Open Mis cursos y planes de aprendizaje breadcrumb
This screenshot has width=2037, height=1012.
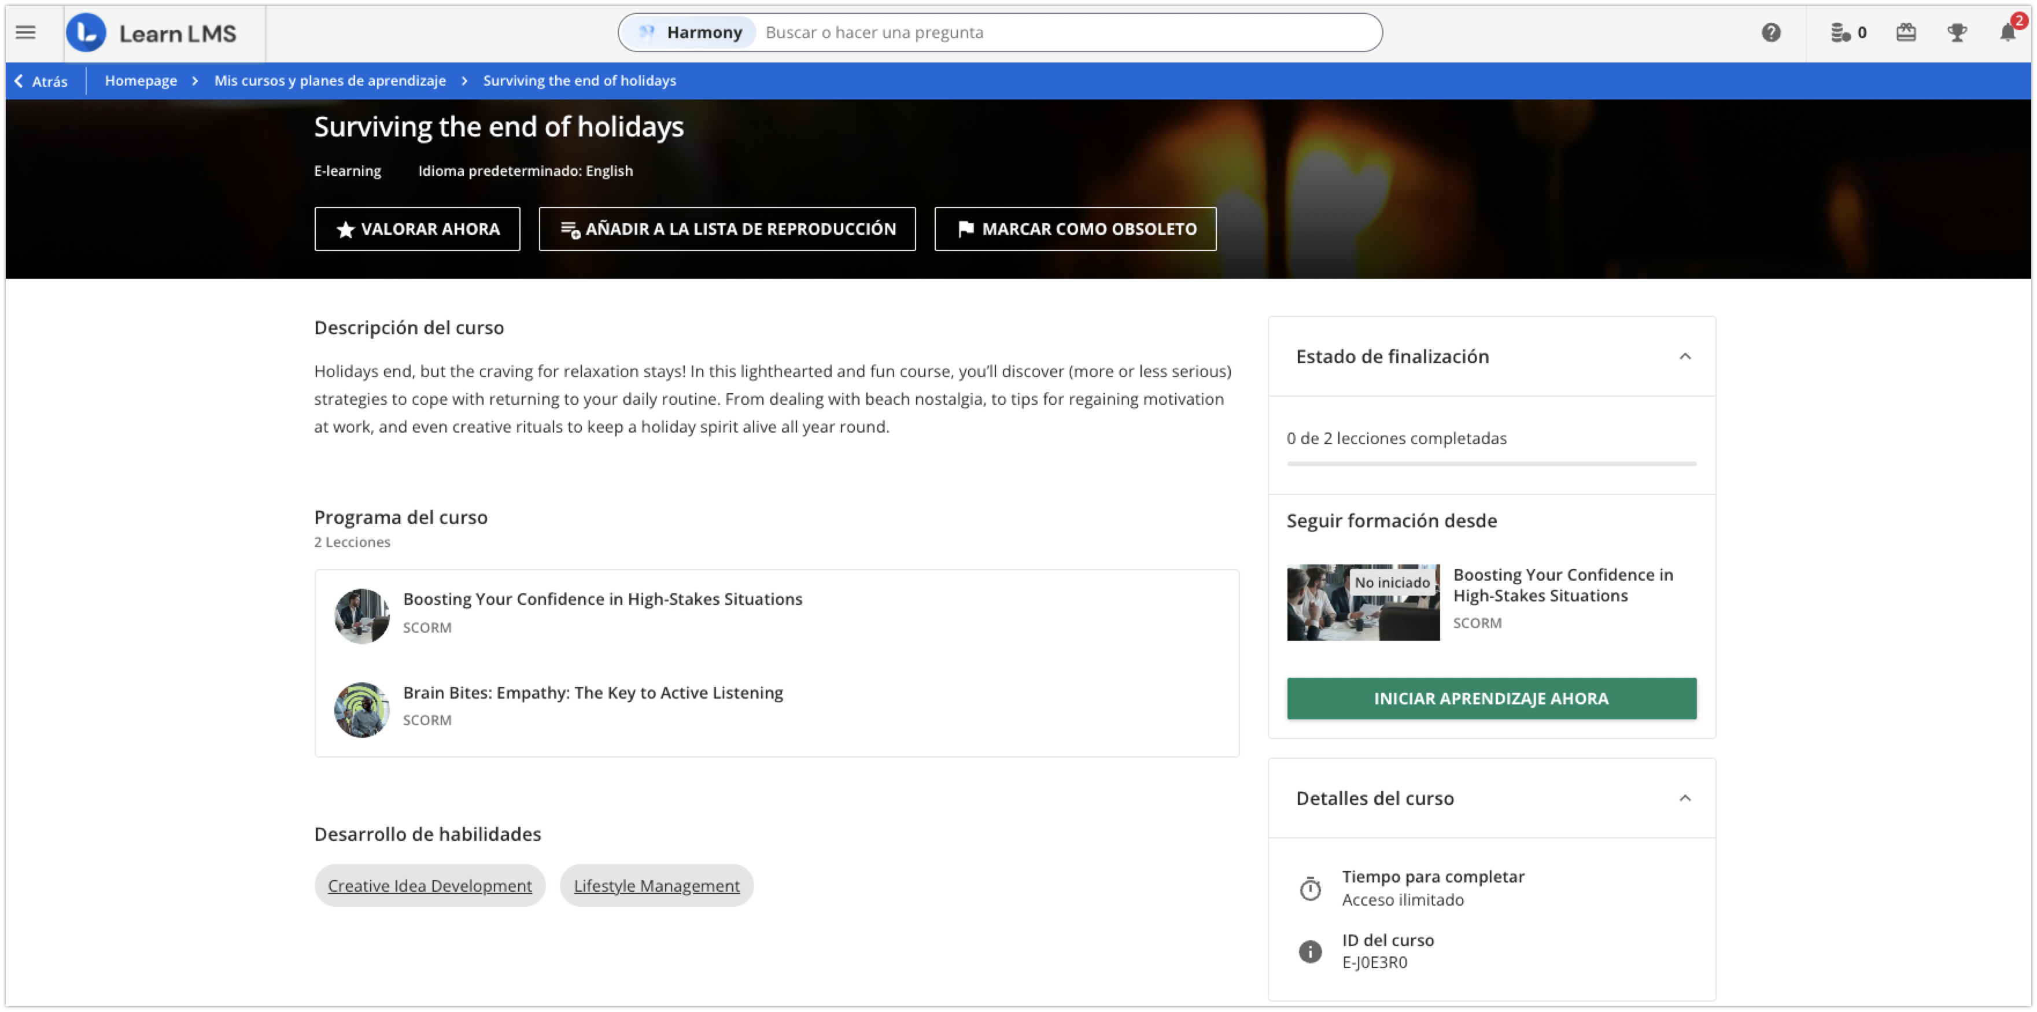click(x=330, y=80)
